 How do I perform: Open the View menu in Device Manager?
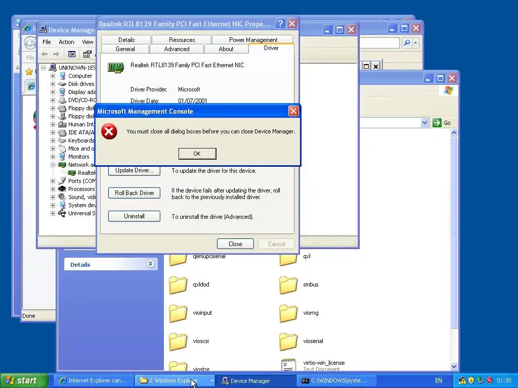tap(88, 42)
